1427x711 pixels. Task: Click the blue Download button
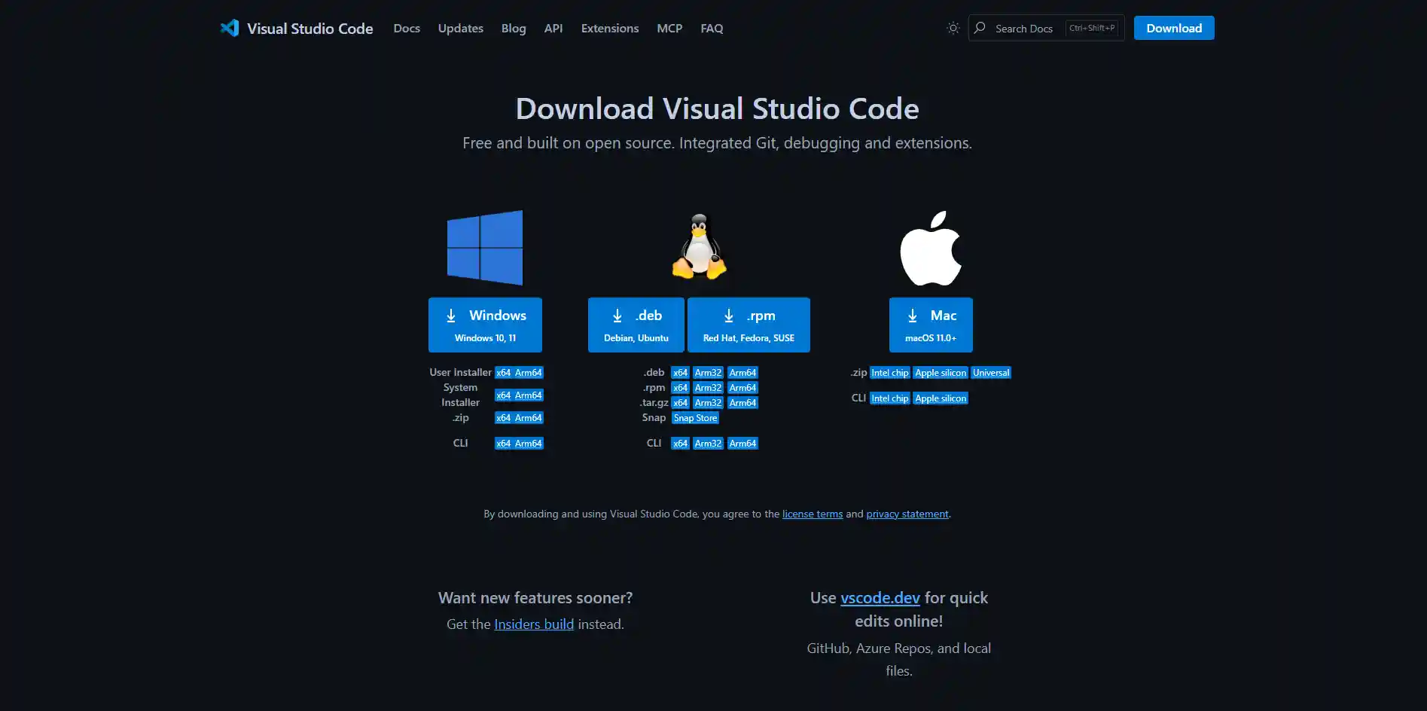(1173, 28)
